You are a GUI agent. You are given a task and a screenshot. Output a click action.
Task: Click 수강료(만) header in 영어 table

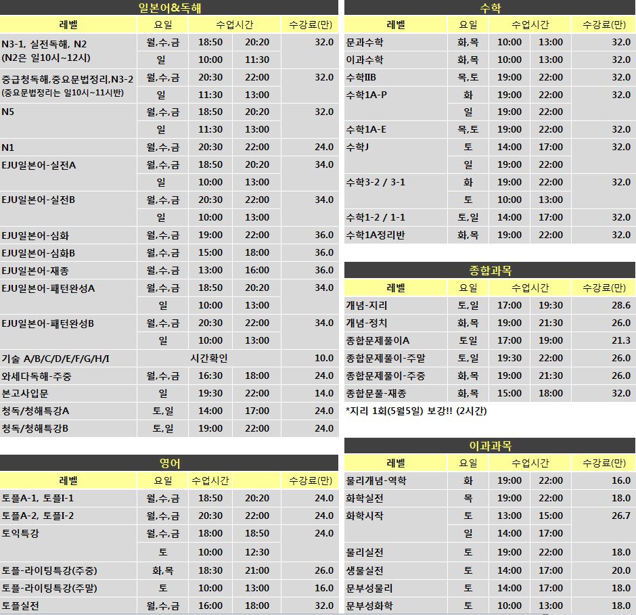(x=311, y=481)
